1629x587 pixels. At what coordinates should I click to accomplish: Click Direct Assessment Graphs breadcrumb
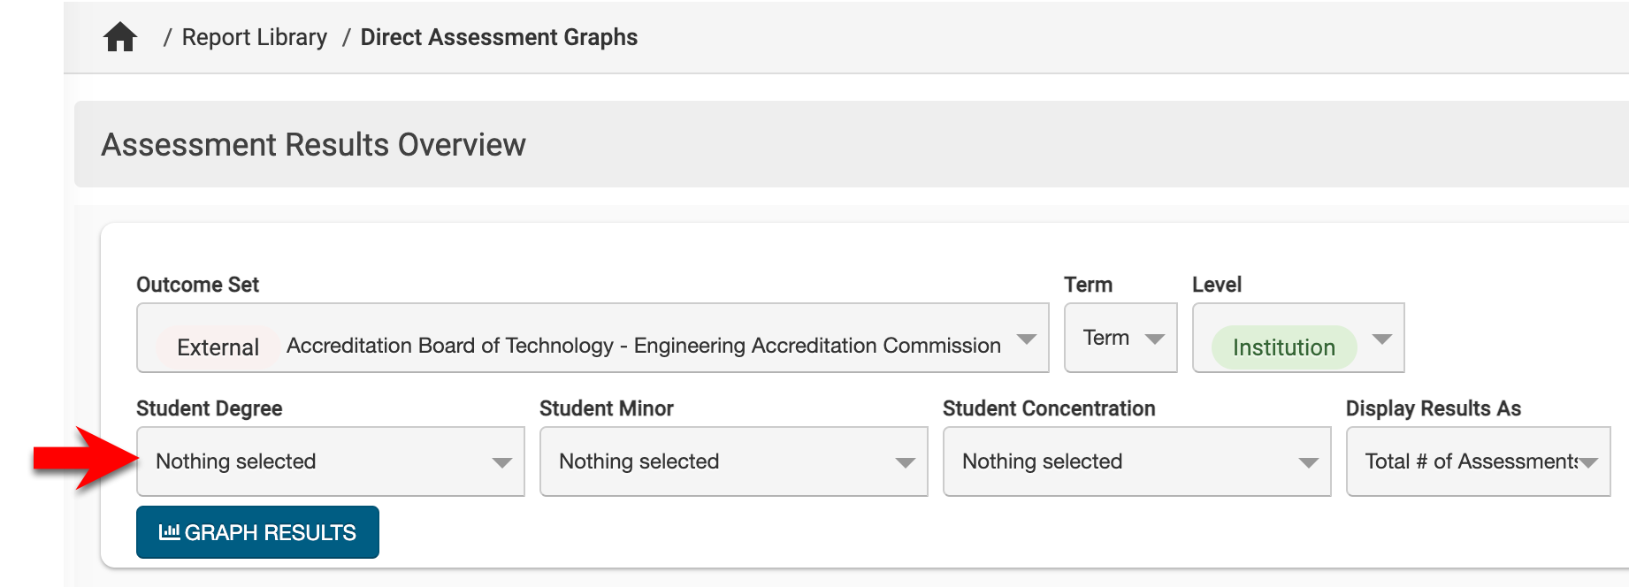coord(499,37)
